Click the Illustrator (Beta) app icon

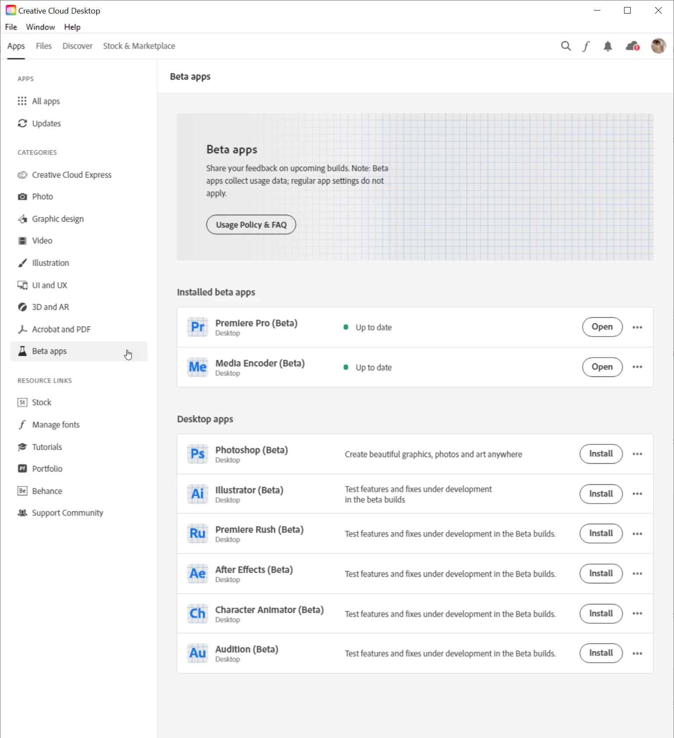click(x=198, y=494)
